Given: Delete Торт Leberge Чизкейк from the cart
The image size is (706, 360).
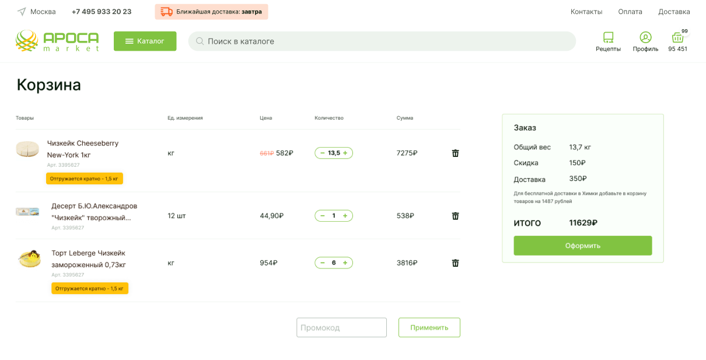Looking at the screenshot, I should 456,263.
